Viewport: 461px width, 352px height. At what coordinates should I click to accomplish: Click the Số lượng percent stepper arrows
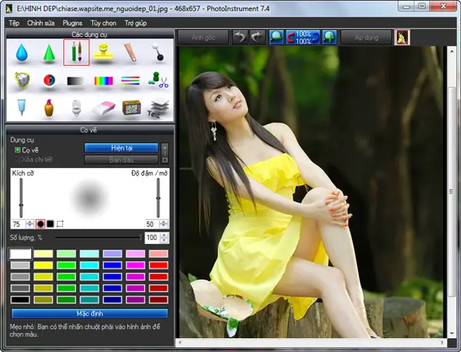[x=164, y=238]
